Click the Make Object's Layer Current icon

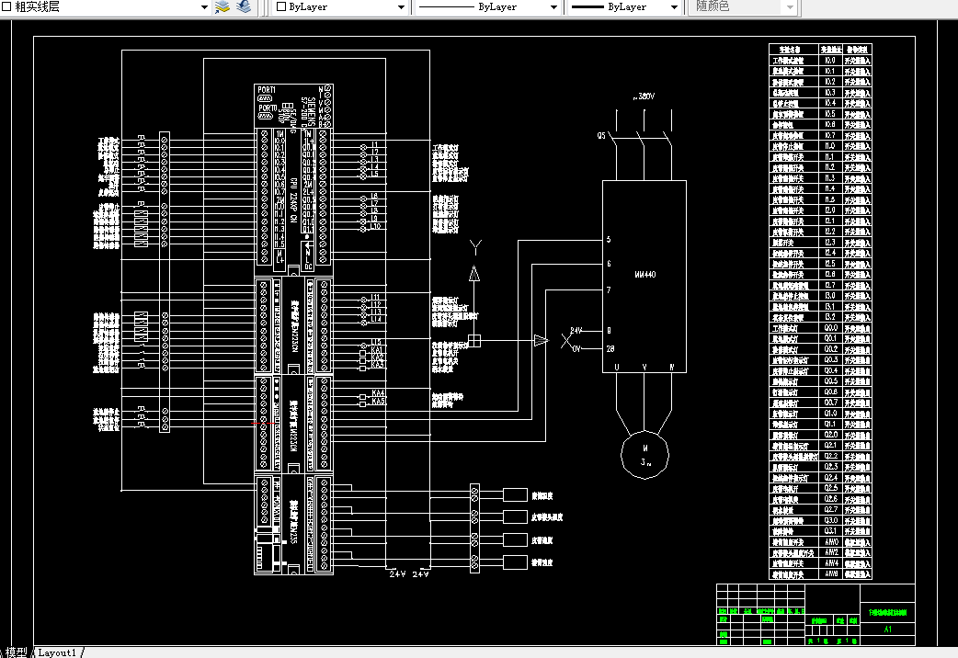coord(222,7)
